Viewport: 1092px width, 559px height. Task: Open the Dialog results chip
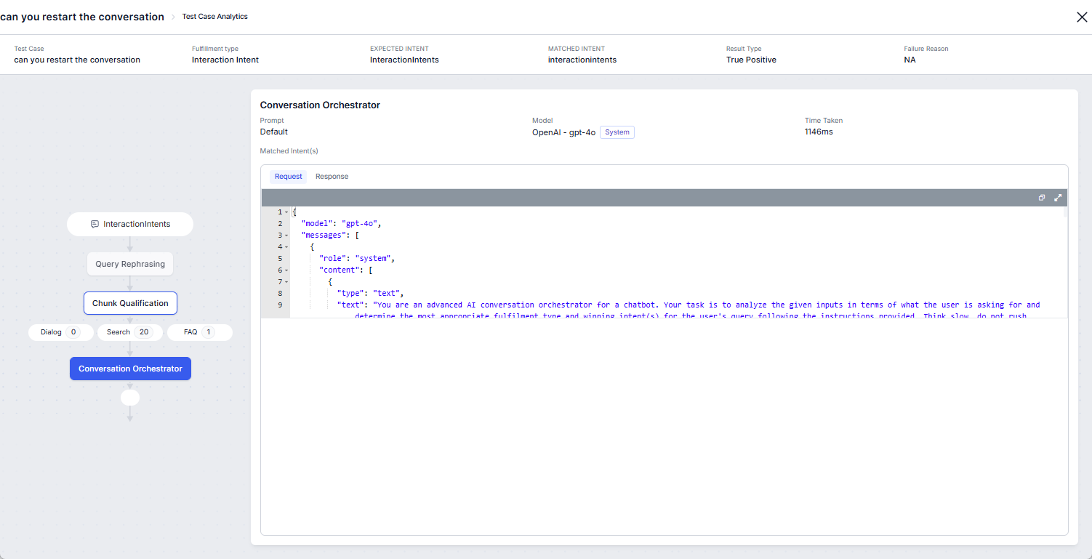coord(61,332)
